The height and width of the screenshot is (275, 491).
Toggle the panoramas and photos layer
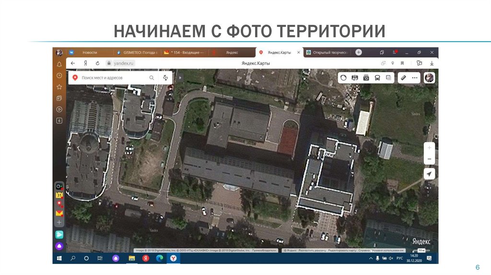[x=366, y=77]
